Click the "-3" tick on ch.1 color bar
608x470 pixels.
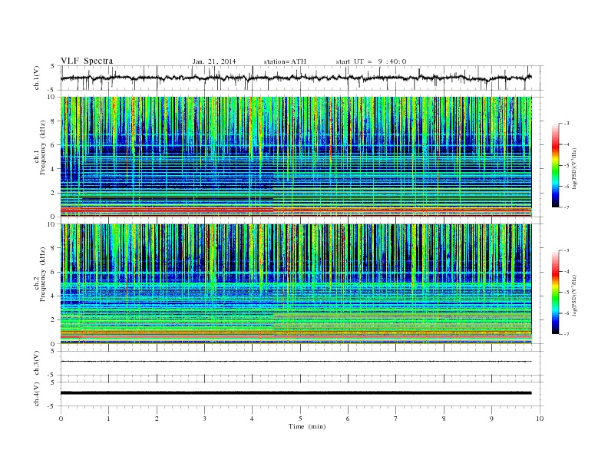click(x=567, y=124)
